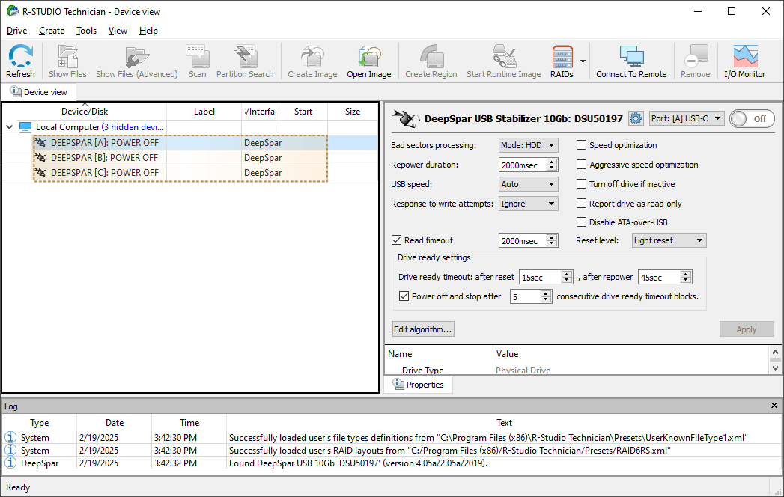Select DEEPSPAR [C]: POWER OFF drive icon
Viewport: 784px width, 497px height.
point(40,173)
